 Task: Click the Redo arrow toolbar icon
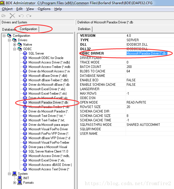point(29,16)
